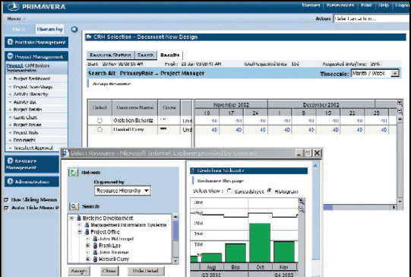Open Home breadcrumb dropdown arrow

click(x=24, y=19)
